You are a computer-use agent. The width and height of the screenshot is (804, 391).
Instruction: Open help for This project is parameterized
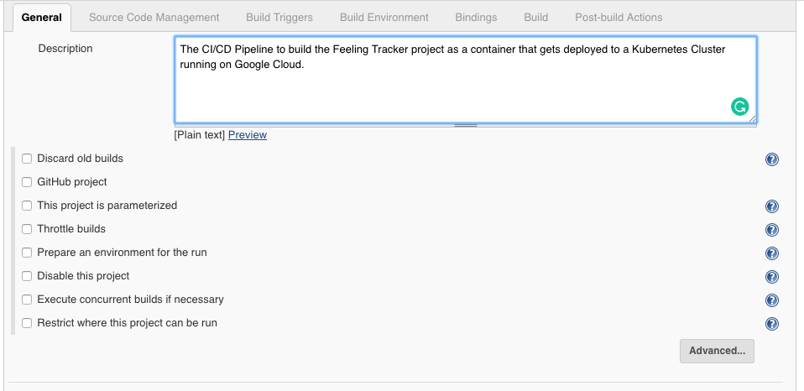772,206
